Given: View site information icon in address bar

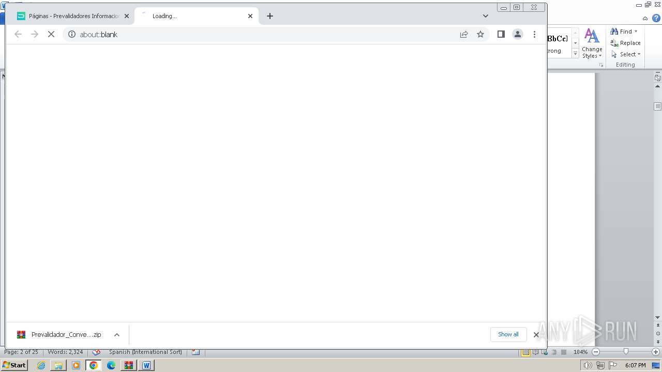Looking at the screenshot, I should coord(72,34).
